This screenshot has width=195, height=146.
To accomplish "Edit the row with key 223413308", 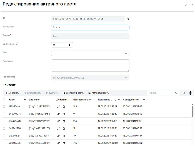I will pos(58,143).
